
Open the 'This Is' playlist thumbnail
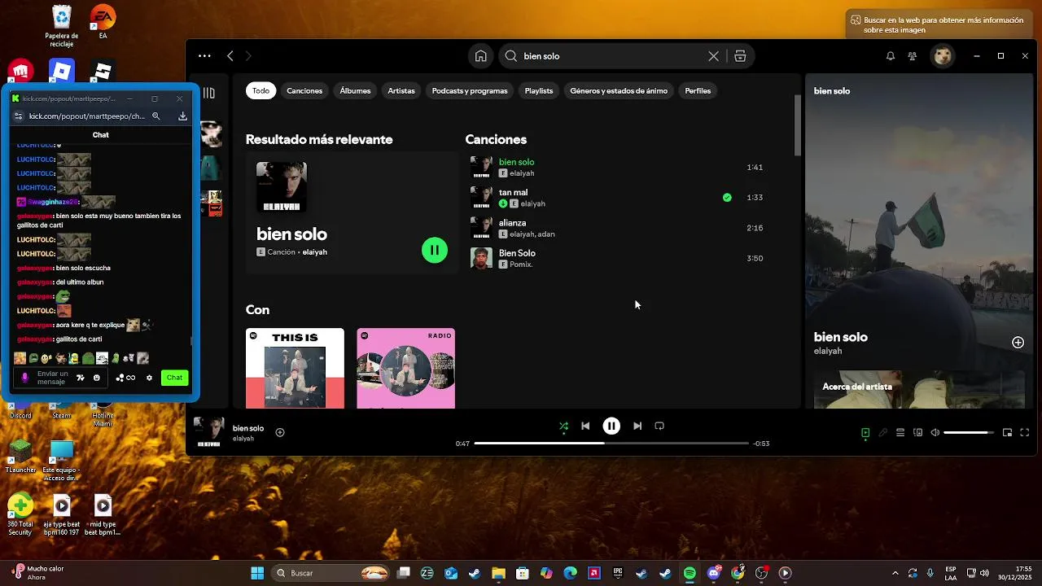[295, 368]
